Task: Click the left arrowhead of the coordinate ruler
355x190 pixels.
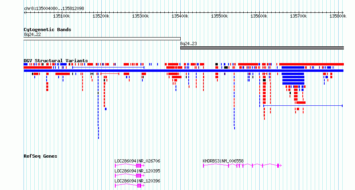Action: (x=25, y=12)
